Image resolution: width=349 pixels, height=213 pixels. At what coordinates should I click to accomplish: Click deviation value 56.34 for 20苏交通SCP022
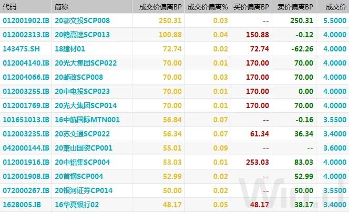tap(172, 134)
